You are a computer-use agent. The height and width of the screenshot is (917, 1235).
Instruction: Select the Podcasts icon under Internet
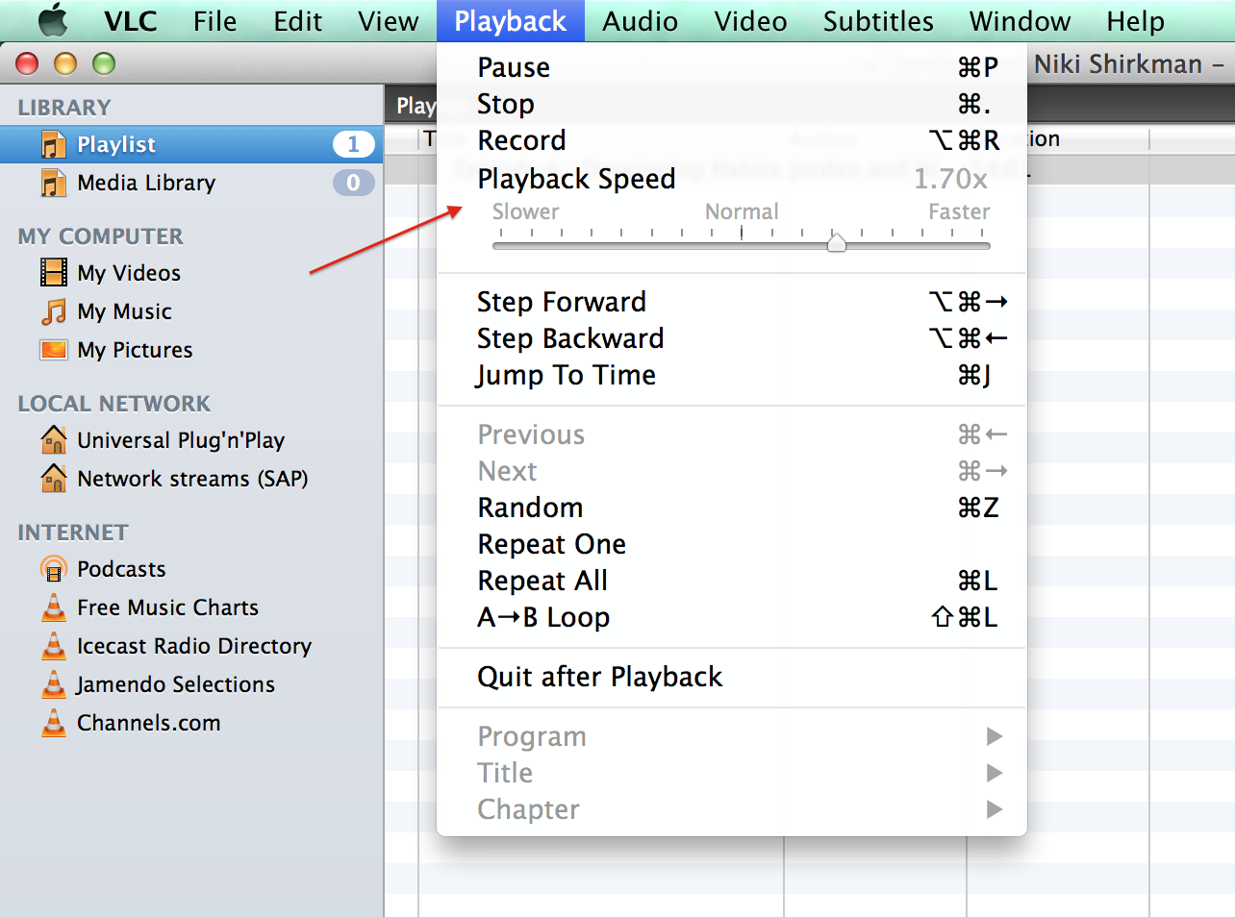[x=54, y=569]
